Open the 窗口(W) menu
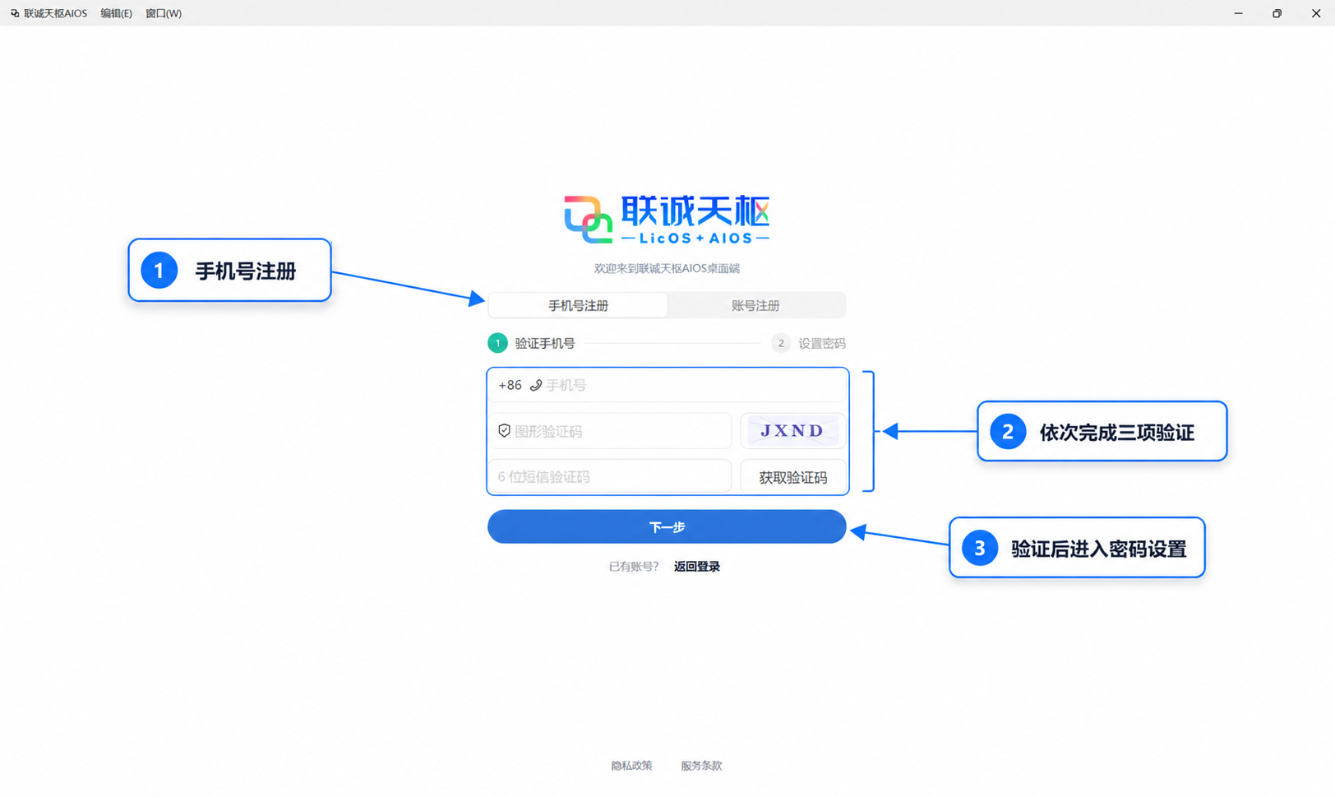 click(164, 13)
